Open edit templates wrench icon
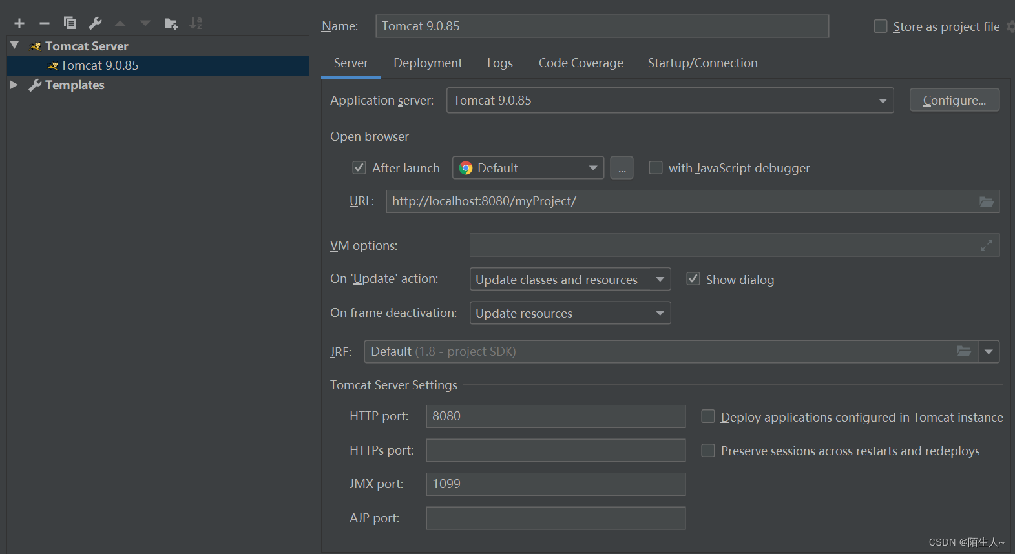Image resolution: width=1015 pixels, height=554 pixels. click(95, 23)
